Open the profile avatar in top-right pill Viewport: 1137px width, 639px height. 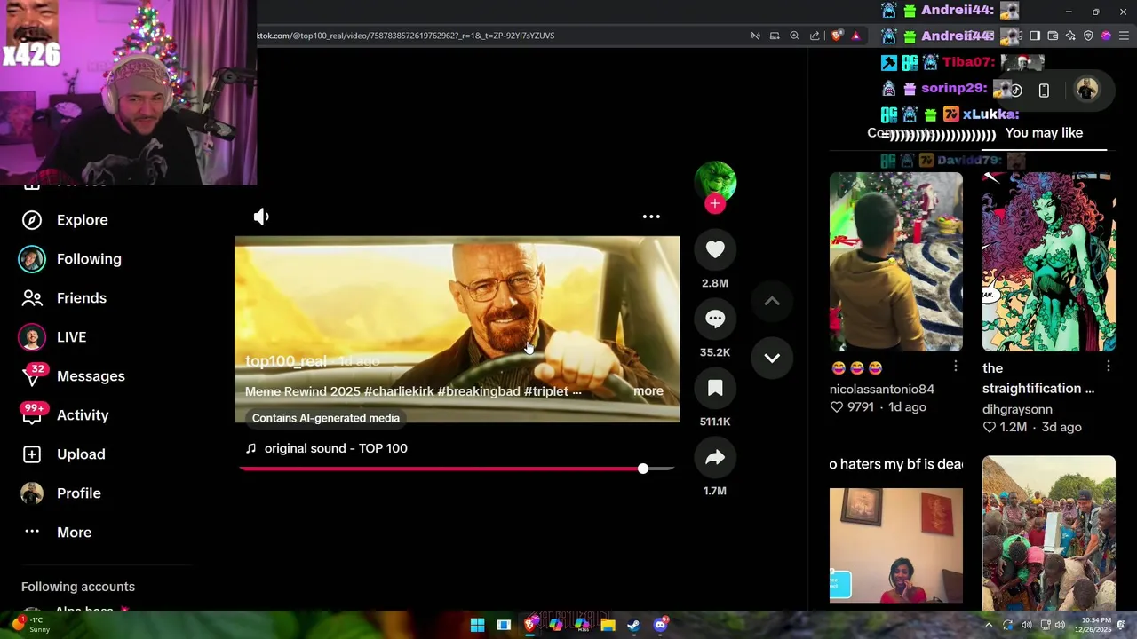click(x=1086, y=90)
